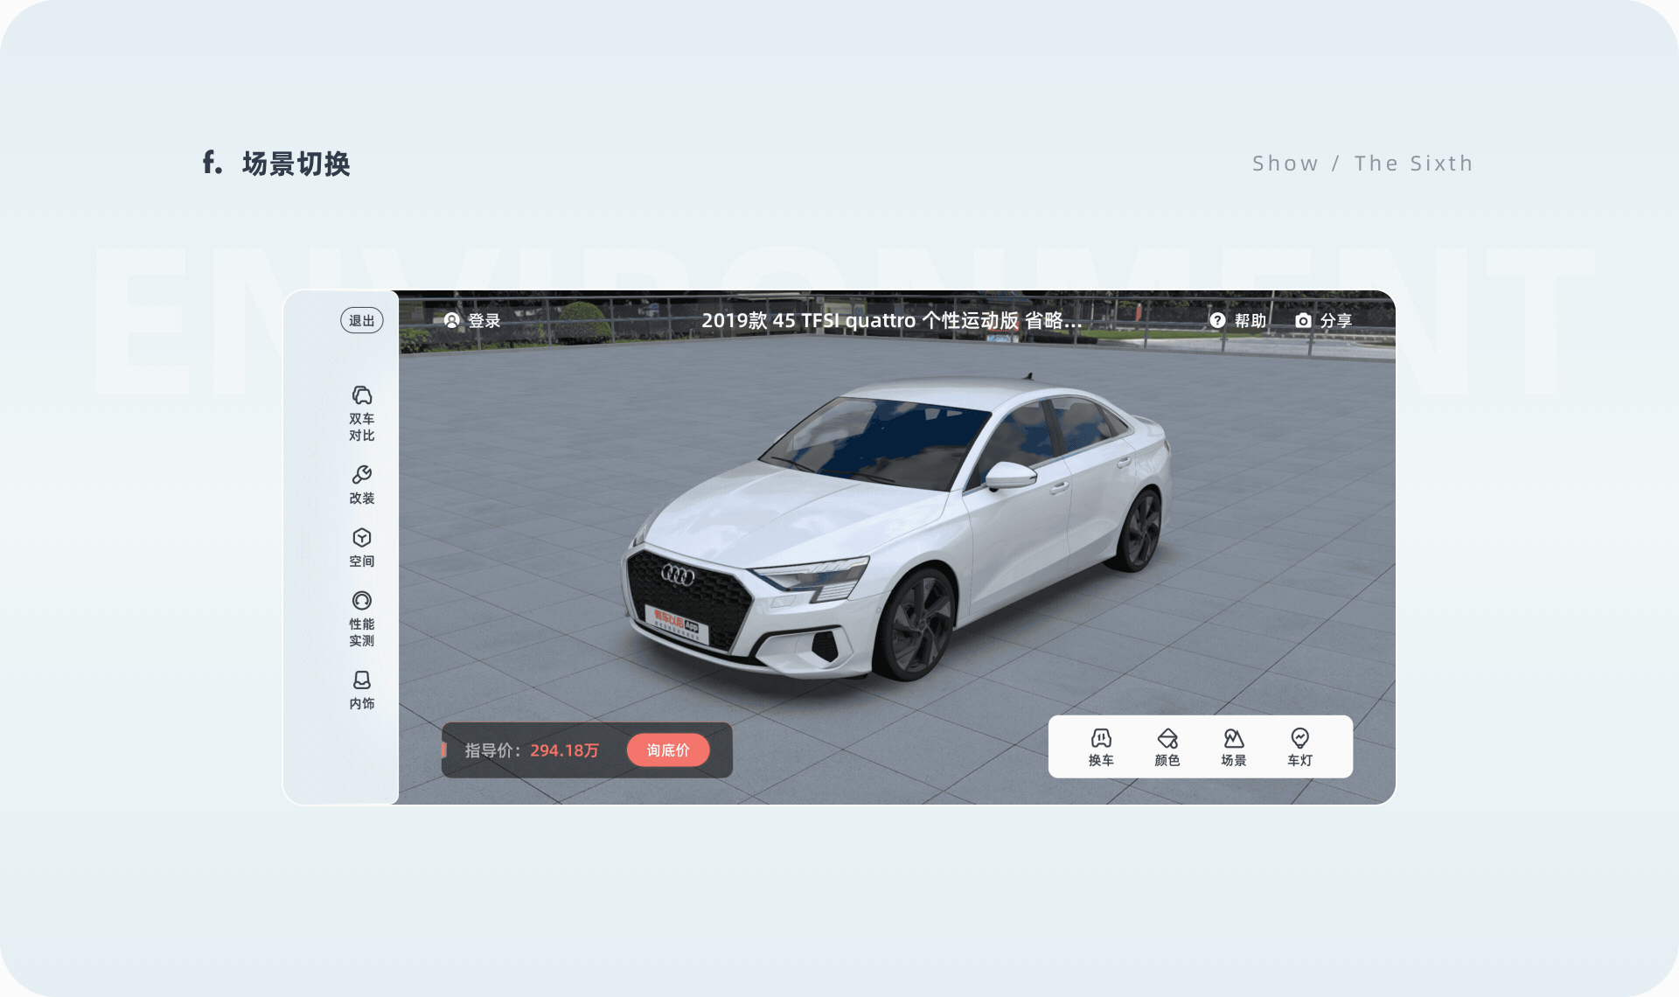
Task: Open the 改装 modification wrench tool
Action: coord(361,485)
